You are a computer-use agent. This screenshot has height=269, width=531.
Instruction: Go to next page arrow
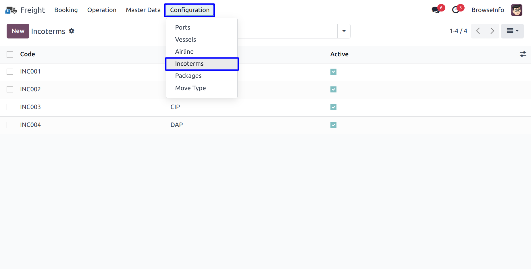(x=492, y=31)
